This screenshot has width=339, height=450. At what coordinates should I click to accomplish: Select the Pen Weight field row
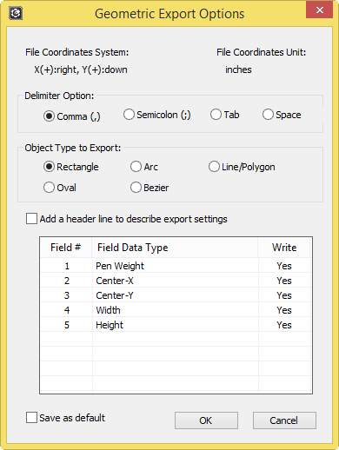coord(176,266)
